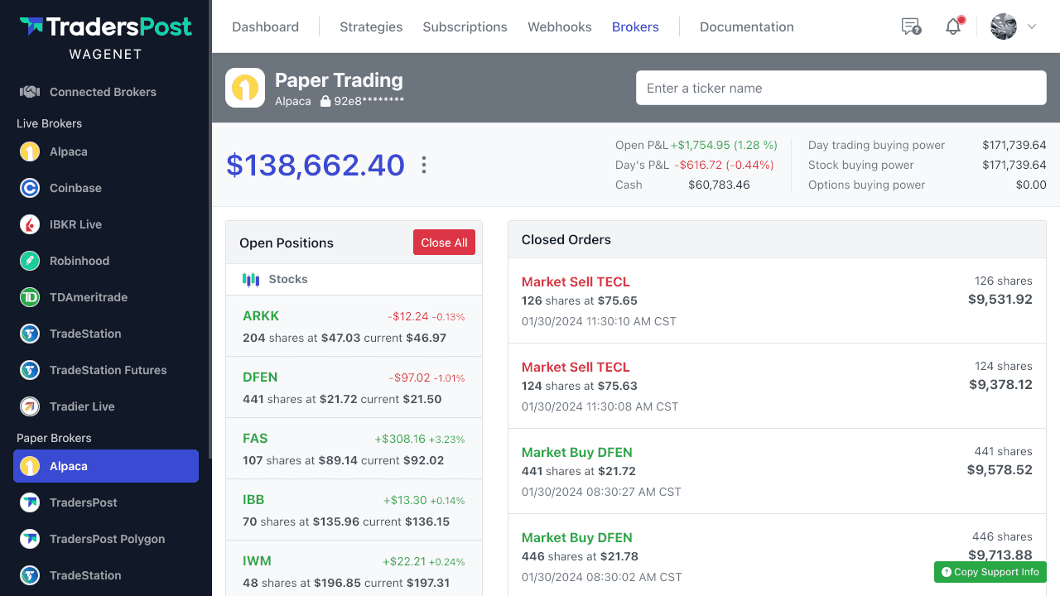Open Connected Brokers handshake icon
The height and width of the screenshot is (596, 1060).
(x=30, y=92)
